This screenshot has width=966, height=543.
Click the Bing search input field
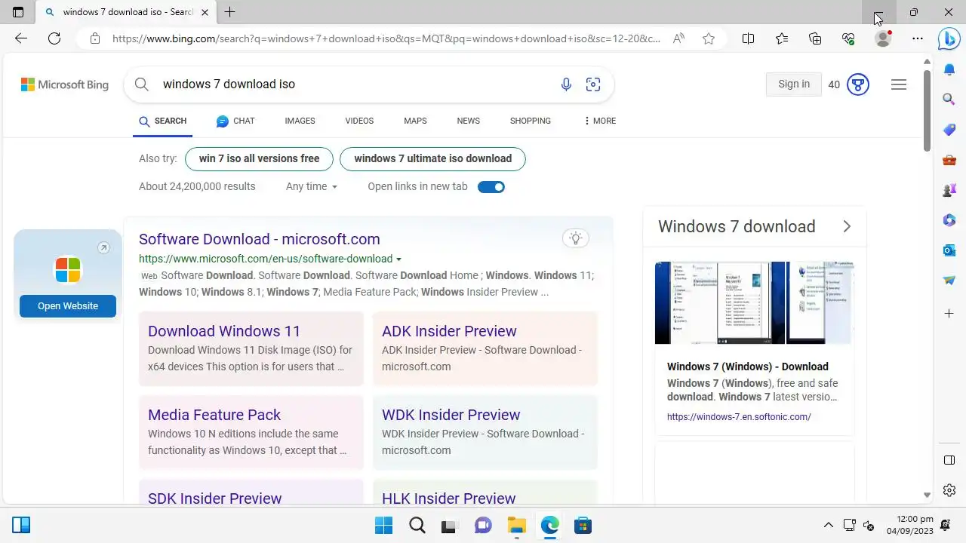pos(355,84)
